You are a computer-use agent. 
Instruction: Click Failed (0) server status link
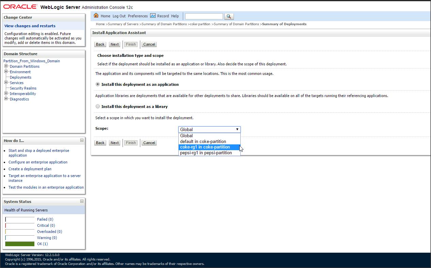tap(45, 219)
